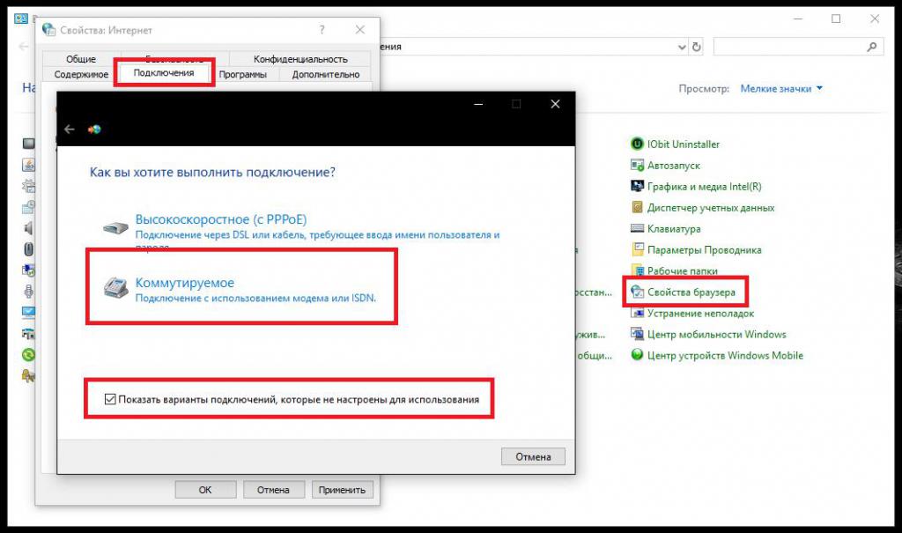Viewport: 902px width, 533px height.
Task: Click the green sync arrows icon in Control Panel
Action: point(28,354)
